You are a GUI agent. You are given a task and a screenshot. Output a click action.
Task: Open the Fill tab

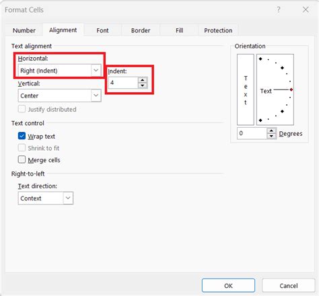pyautogui.click(x=179, y=30)
